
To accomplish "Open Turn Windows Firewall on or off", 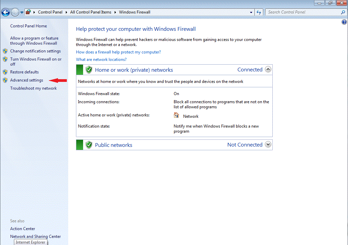I will [36, 62].
